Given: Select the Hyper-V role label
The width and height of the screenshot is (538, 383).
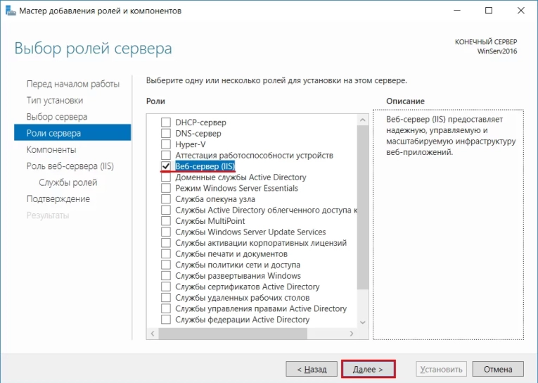Looking at the screenshot, I should coord(191,144).
